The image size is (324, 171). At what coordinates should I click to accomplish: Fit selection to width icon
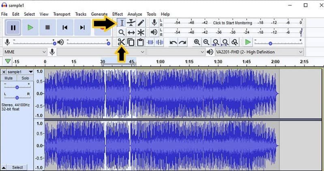215,42
